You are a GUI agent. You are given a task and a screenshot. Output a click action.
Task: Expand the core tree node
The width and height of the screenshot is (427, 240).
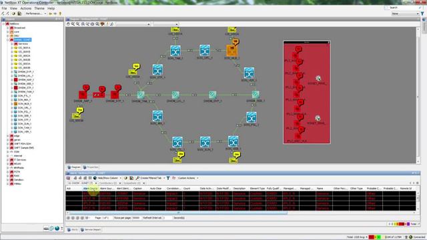[x=7, y=32]
